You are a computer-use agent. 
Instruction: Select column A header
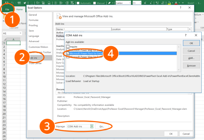coord(13,39)
